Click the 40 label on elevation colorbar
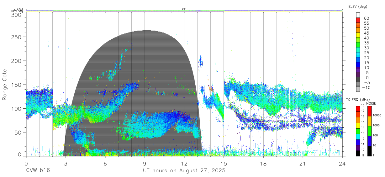385x177 pixels. pos(367,38)
